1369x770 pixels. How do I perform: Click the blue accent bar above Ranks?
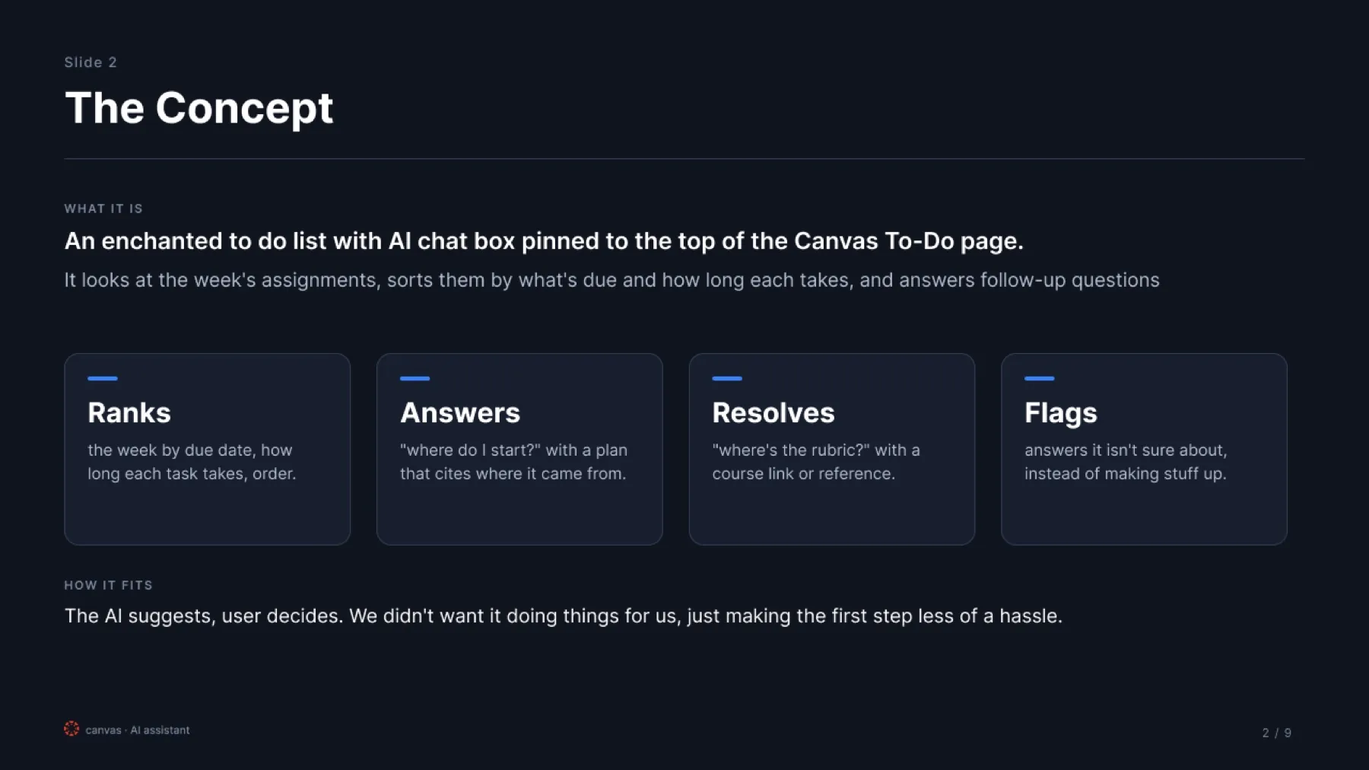[x=103, y=378]
